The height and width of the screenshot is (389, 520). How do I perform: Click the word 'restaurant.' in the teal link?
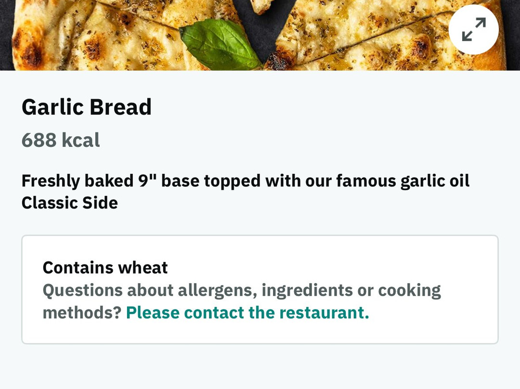[324, 312]
